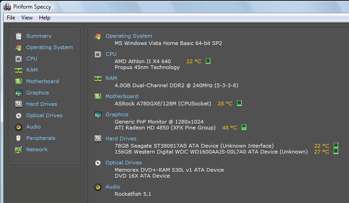The height and width of the screenshot is (203, 349).
Task: Click the text MS Windows Vista Home Basic 64-bit SP2
Action: [168, 43]
